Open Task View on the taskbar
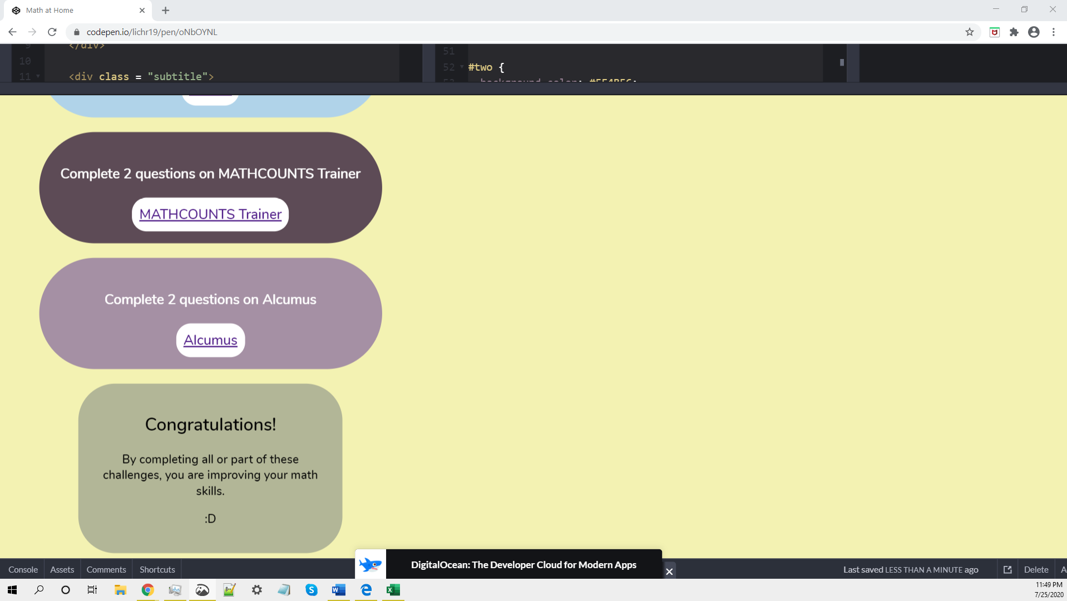Viewport: 1067px width, 601px height. tap(92, 590)
